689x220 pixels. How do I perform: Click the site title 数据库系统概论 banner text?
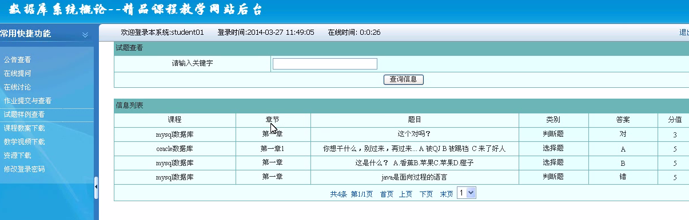click(x=136, y=10)
